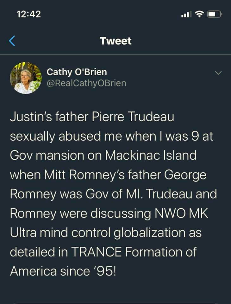Tap the battery indicator icon
The height and width of the screenshot is (304, 231).
coord(215,14)
